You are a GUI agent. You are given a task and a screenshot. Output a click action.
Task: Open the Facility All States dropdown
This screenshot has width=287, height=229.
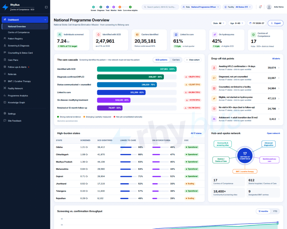pyautogui.click(x=238, y=7)
